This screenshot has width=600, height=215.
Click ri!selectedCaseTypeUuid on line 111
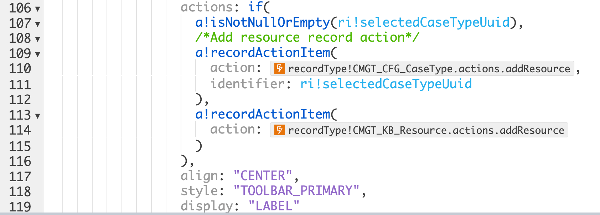click(x=386, y=84)
